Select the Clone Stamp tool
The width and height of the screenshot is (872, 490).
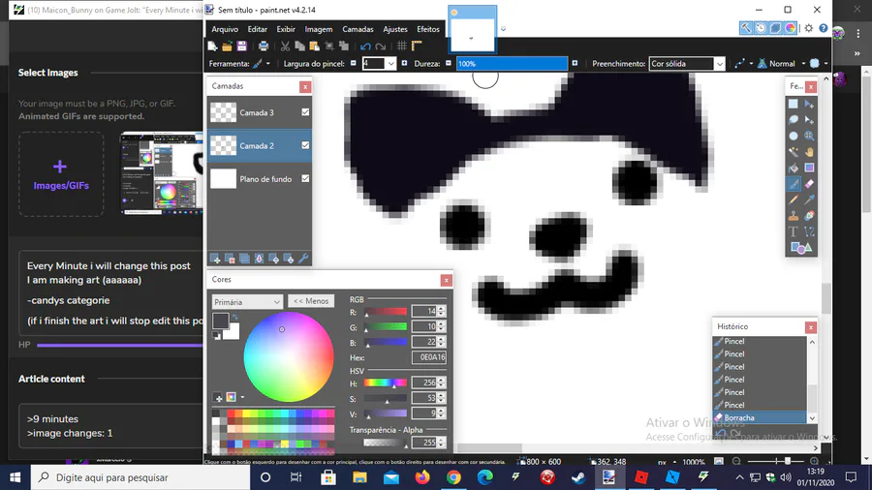click(793, 216)
